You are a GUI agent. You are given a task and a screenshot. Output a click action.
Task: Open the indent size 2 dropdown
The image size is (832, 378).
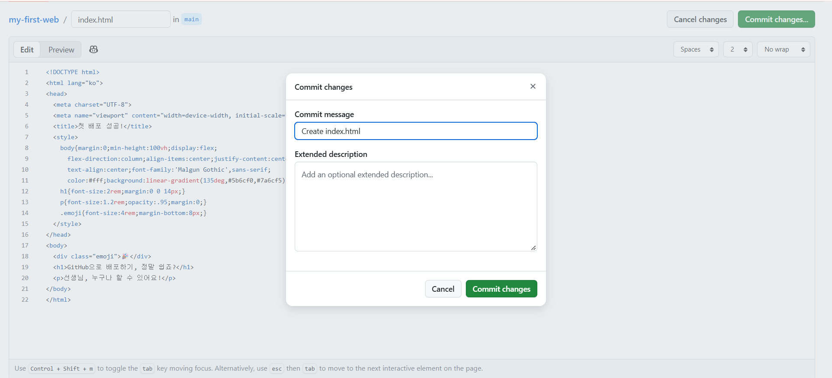[738, 49]
